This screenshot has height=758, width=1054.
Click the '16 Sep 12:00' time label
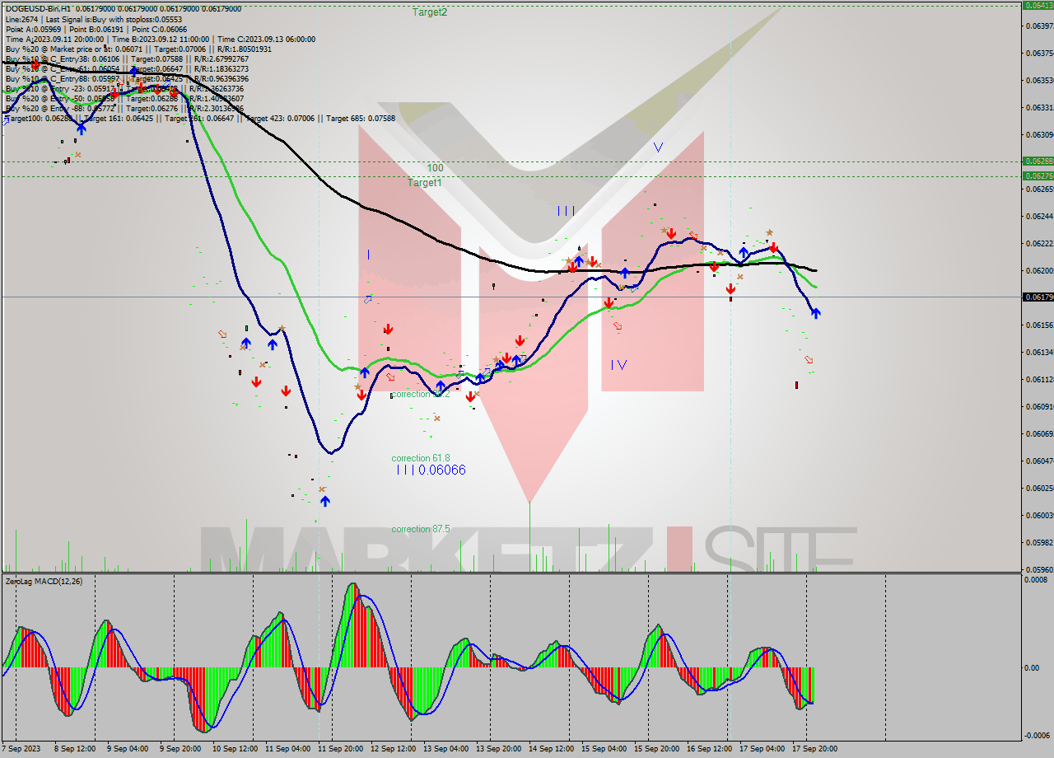click(709, 749)
